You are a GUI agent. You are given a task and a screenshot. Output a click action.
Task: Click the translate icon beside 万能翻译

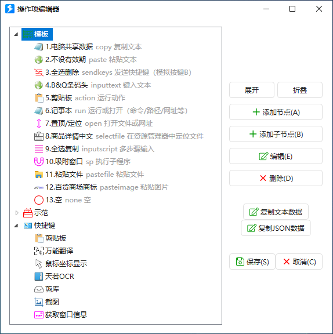coord(39,251)
